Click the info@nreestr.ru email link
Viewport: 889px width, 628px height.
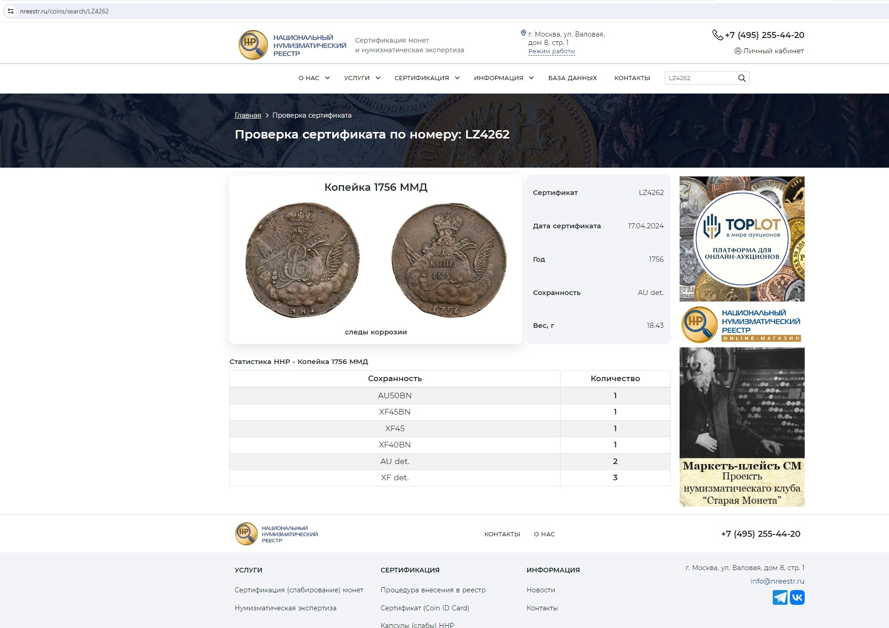(x=777, y=581)
